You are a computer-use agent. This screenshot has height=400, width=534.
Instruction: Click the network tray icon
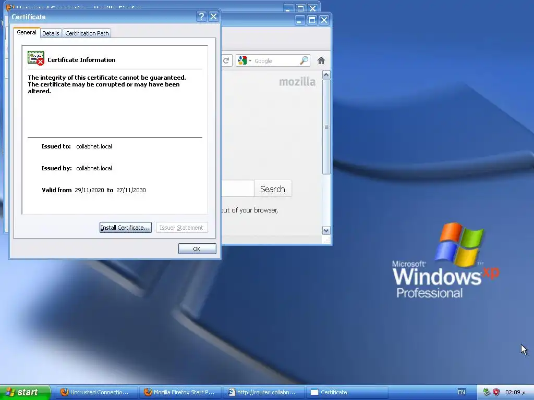click(x=487, y=392)
